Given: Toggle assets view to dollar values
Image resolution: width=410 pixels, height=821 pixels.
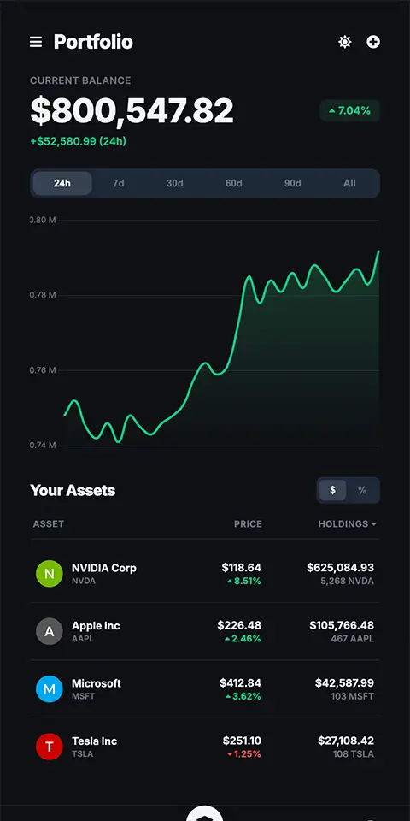Looking at the screenshot, I should pos(332,491).
